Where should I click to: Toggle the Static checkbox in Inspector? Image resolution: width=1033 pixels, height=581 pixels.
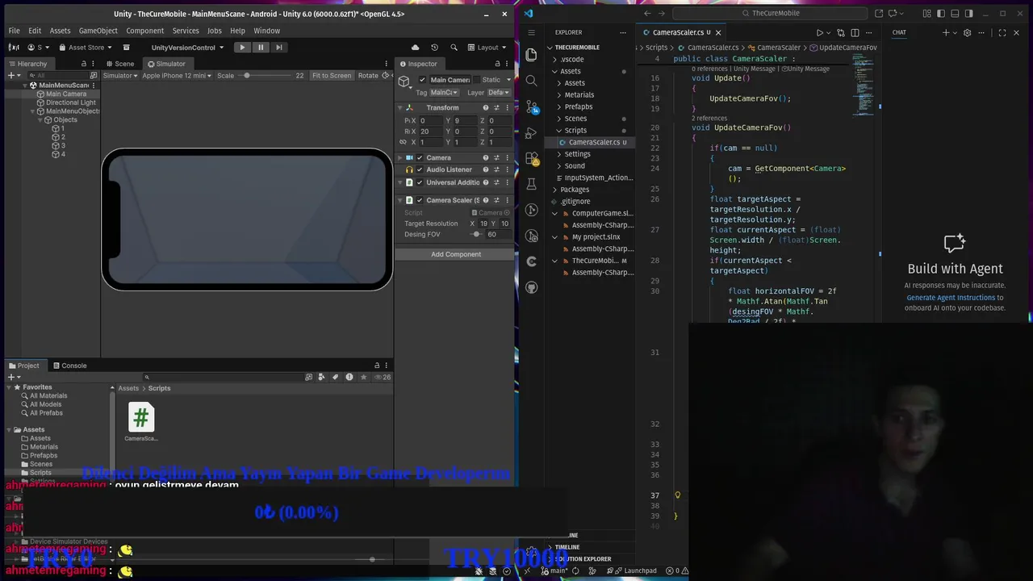[476, 80]
